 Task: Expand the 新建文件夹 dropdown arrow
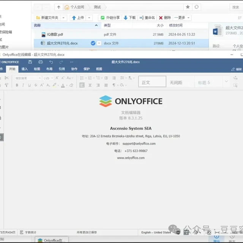tap(63, 17)
